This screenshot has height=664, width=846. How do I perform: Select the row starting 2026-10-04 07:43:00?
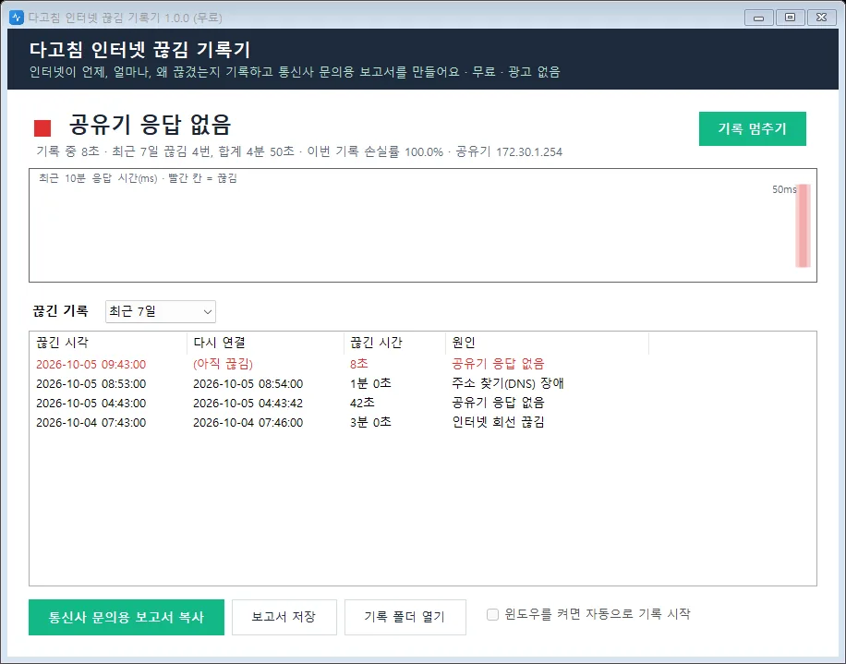(x=422, y=422)
